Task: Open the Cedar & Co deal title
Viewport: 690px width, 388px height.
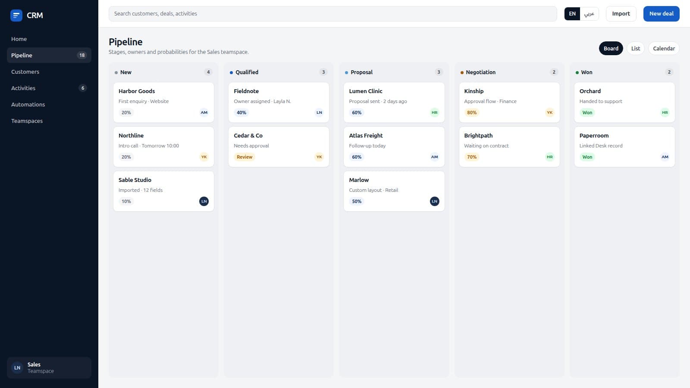Action: pyautogui.click(x=248, y=136)
